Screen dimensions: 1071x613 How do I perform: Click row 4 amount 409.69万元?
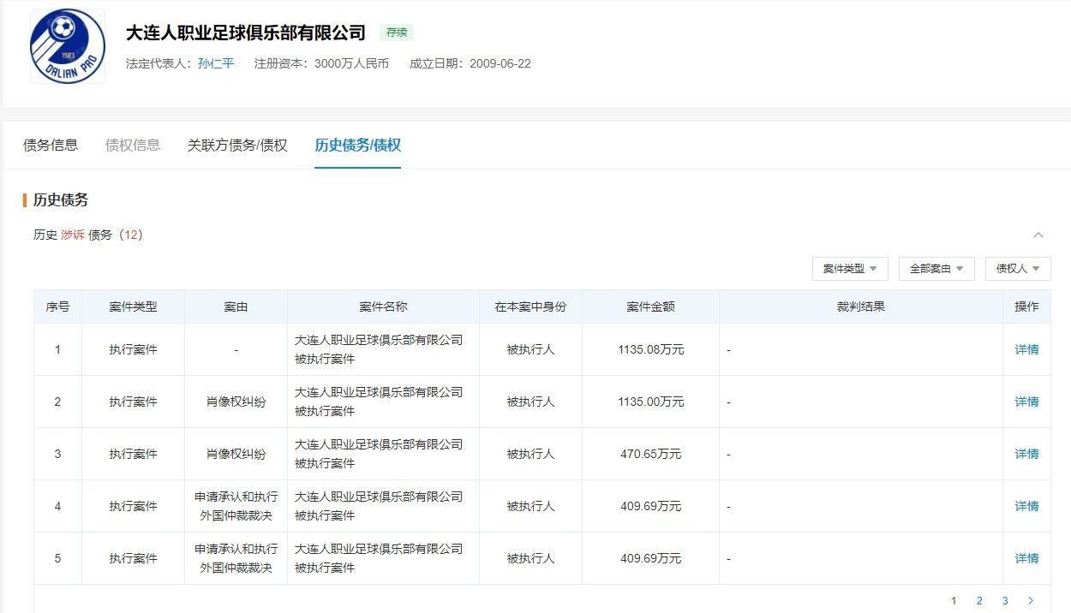point(650,506)
